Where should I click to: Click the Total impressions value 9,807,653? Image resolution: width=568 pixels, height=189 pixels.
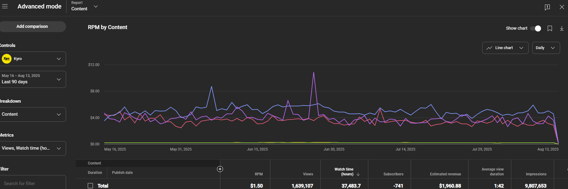pyautogui.click(x=536, y=186)
